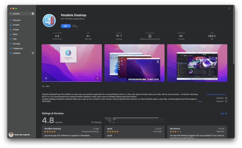The height and width of the screenshot is (148, 242).
Task: Click the EN language entry
Action: coord(181,36)
